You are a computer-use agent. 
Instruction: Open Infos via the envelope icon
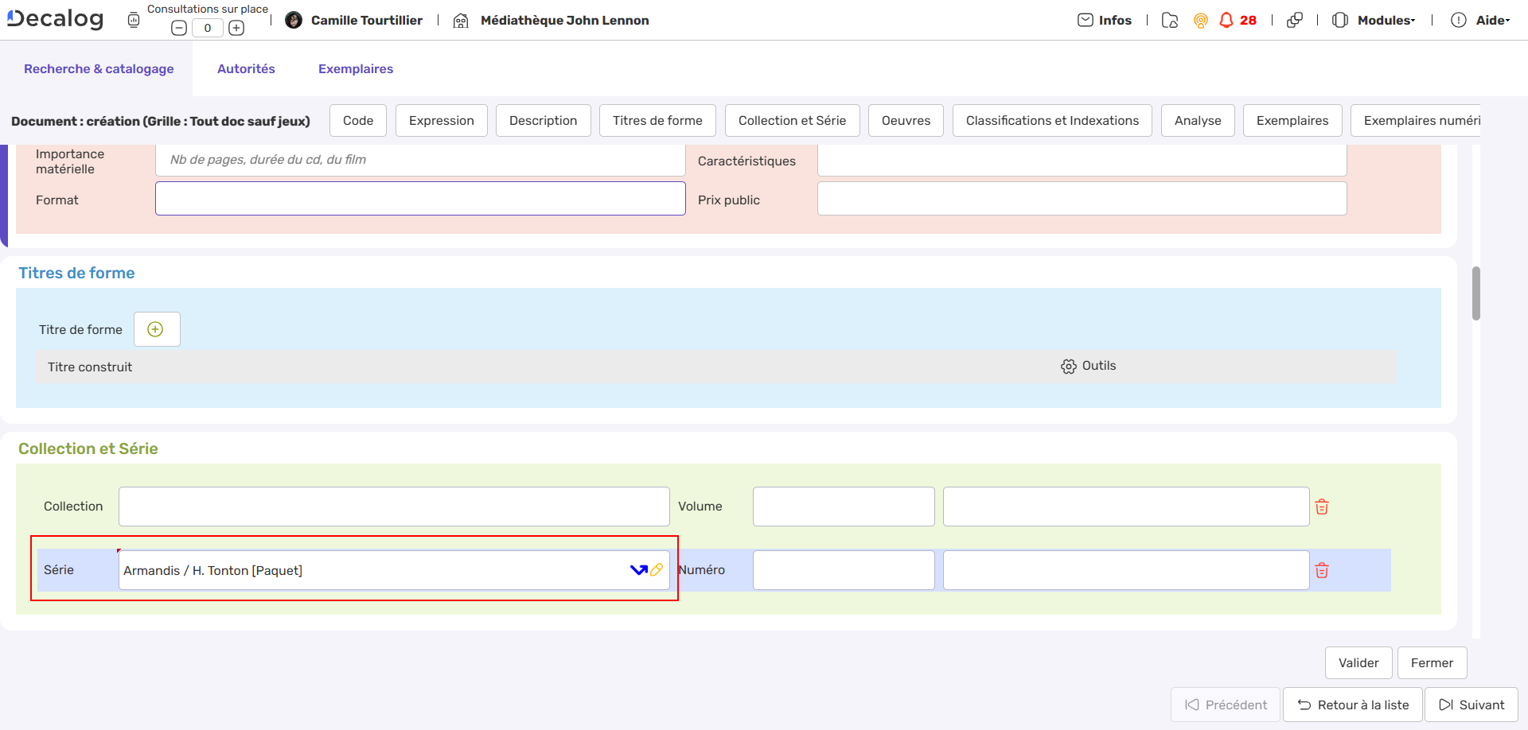point(1087,20)
